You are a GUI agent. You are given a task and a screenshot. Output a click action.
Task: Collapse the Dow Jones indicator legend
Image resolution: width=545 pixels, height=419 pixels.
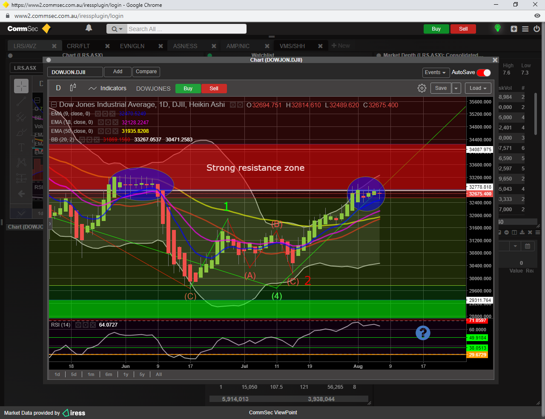54,105
